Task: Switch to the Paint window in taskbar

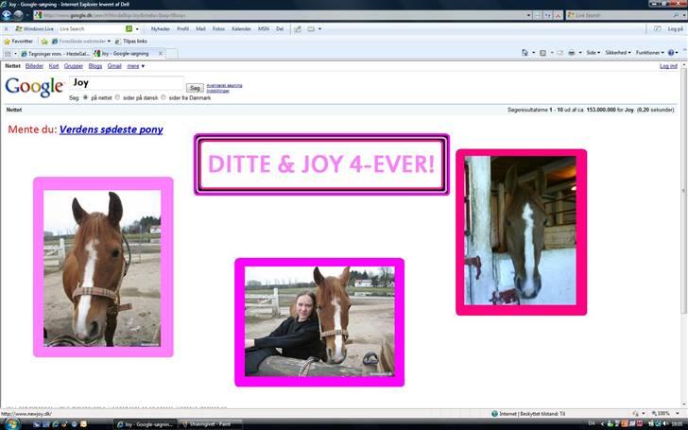Action: pyautogui.click(x=210, y=424)
